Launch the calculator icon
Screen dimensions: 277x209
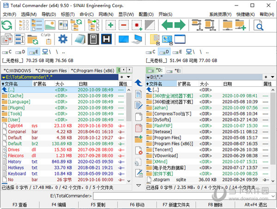point(93,39)
